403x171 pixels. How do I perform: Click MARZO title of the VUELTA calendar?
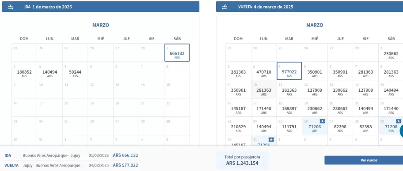(x=315, y=25)
